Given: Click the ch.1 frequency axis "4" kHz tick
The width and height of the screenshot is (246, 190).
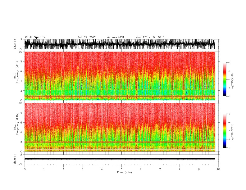Looking at the screenshot, I should (x=21, y=81).
